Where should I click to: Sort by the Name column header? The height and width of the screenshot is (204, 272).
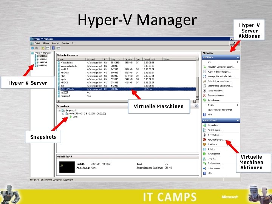[71, 59]
